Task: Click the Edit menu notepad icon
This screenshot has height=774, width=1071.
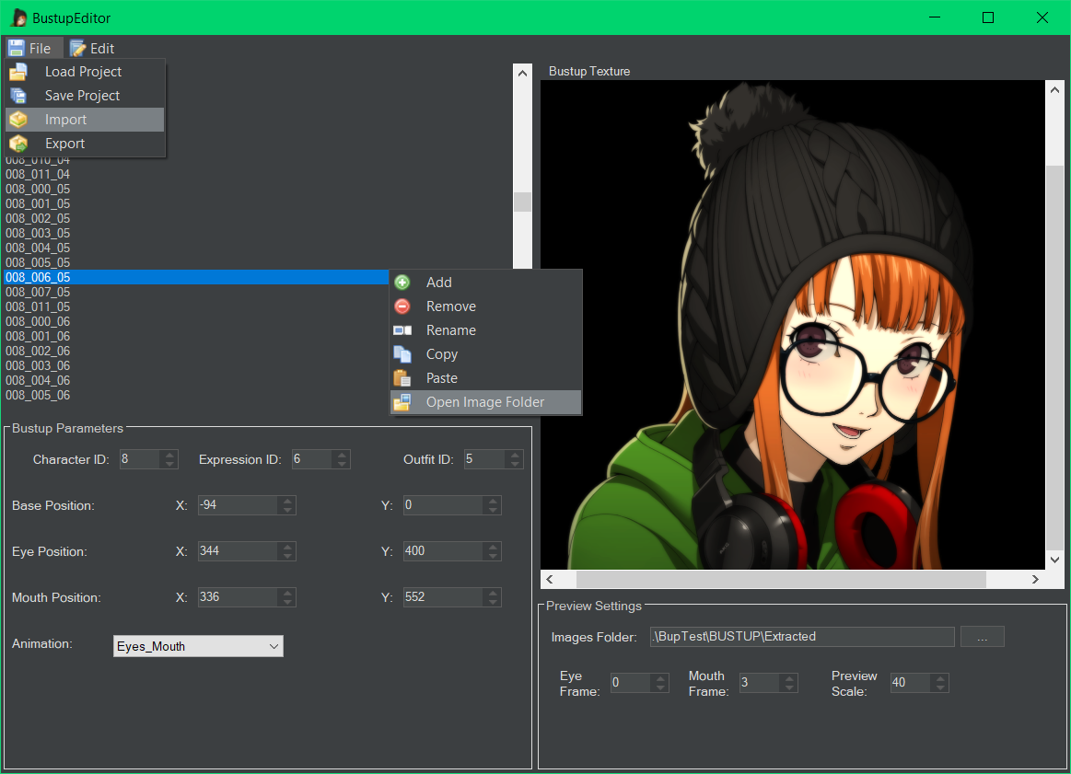Action: click(x=78, y=49)
